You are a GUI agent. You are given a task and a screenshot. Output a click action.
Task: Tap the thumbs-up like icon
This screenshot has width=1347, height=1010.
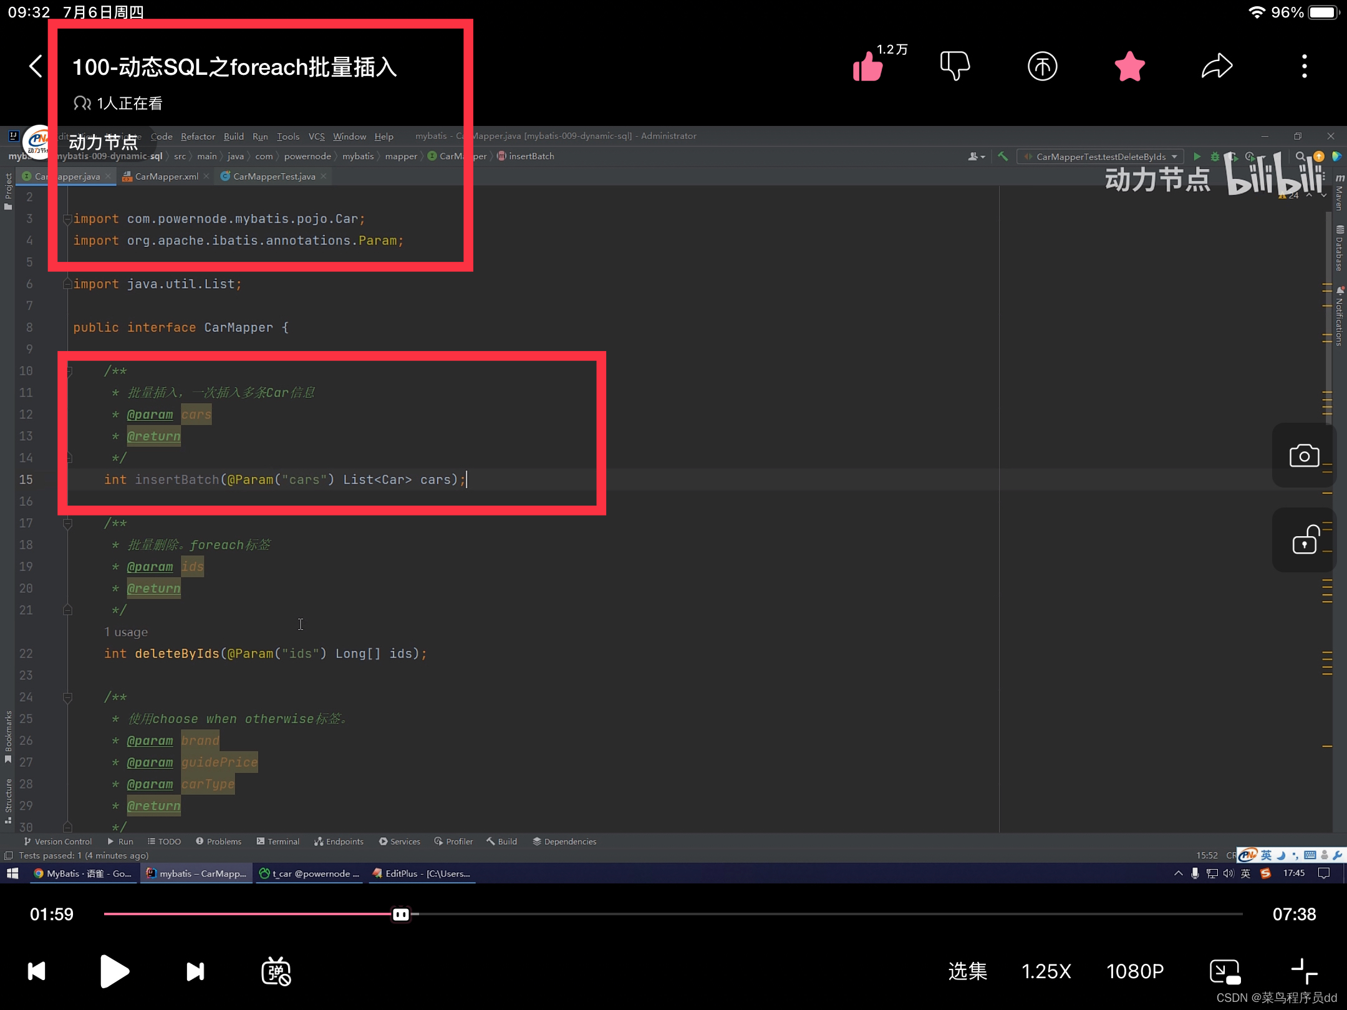pos(868,66)
